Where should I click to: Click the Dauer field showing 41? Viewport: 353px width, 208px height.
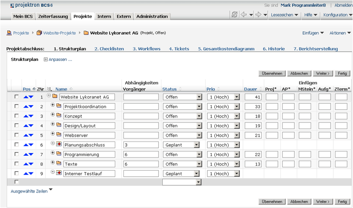253,97
